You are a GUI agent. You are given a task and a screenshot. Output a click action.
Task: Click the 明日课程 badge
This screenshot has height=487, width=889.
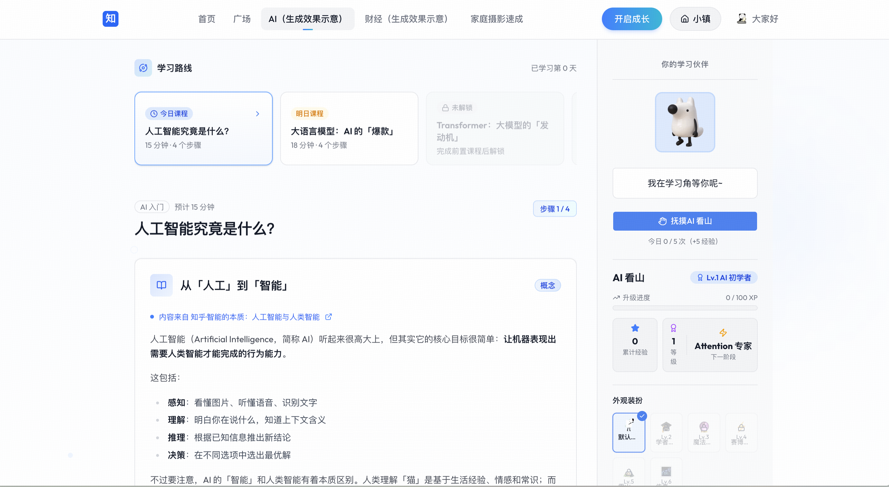click(309, 113)
